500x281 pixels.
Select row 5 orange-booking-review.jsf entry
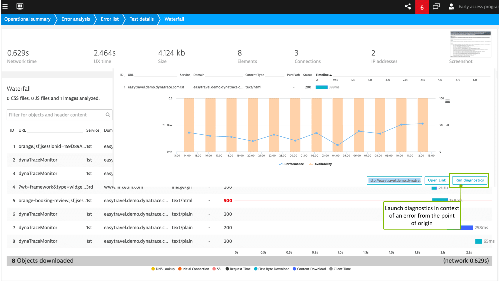tap(52, 201)
